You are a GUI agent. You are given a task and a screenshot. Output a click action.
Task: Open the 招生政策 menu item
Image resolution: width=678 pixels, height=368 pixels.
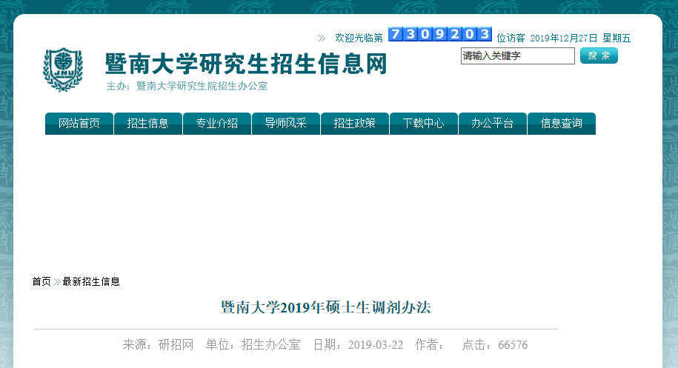point(355,124)
